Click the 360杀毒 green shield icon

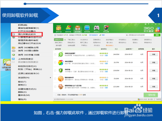(x=61, y=71)
